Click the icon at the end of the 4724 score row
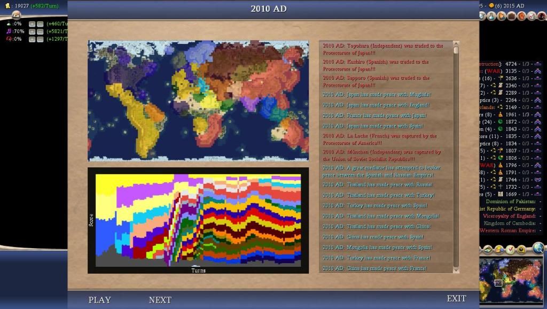This screenshot has width=547, height=309. (x=537, y=64)
